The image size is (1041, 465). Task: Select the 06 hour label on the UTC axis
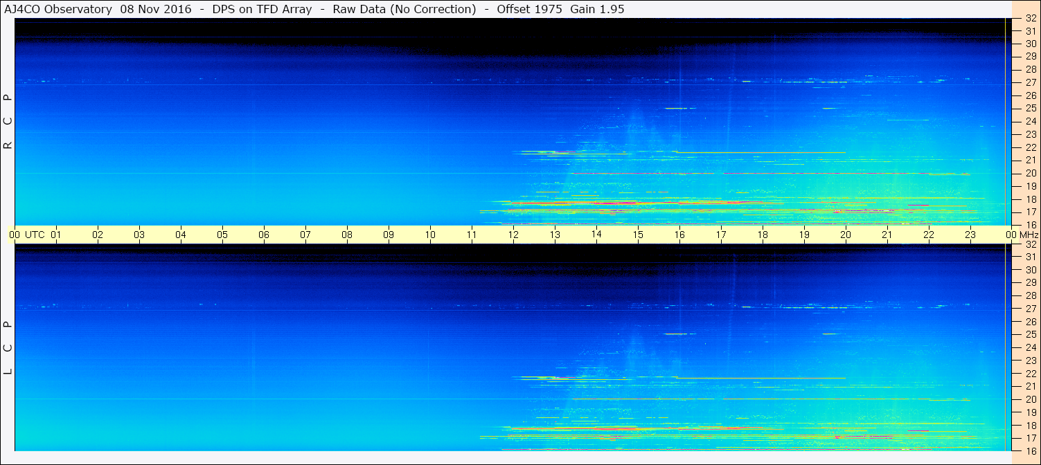[264, 235]
